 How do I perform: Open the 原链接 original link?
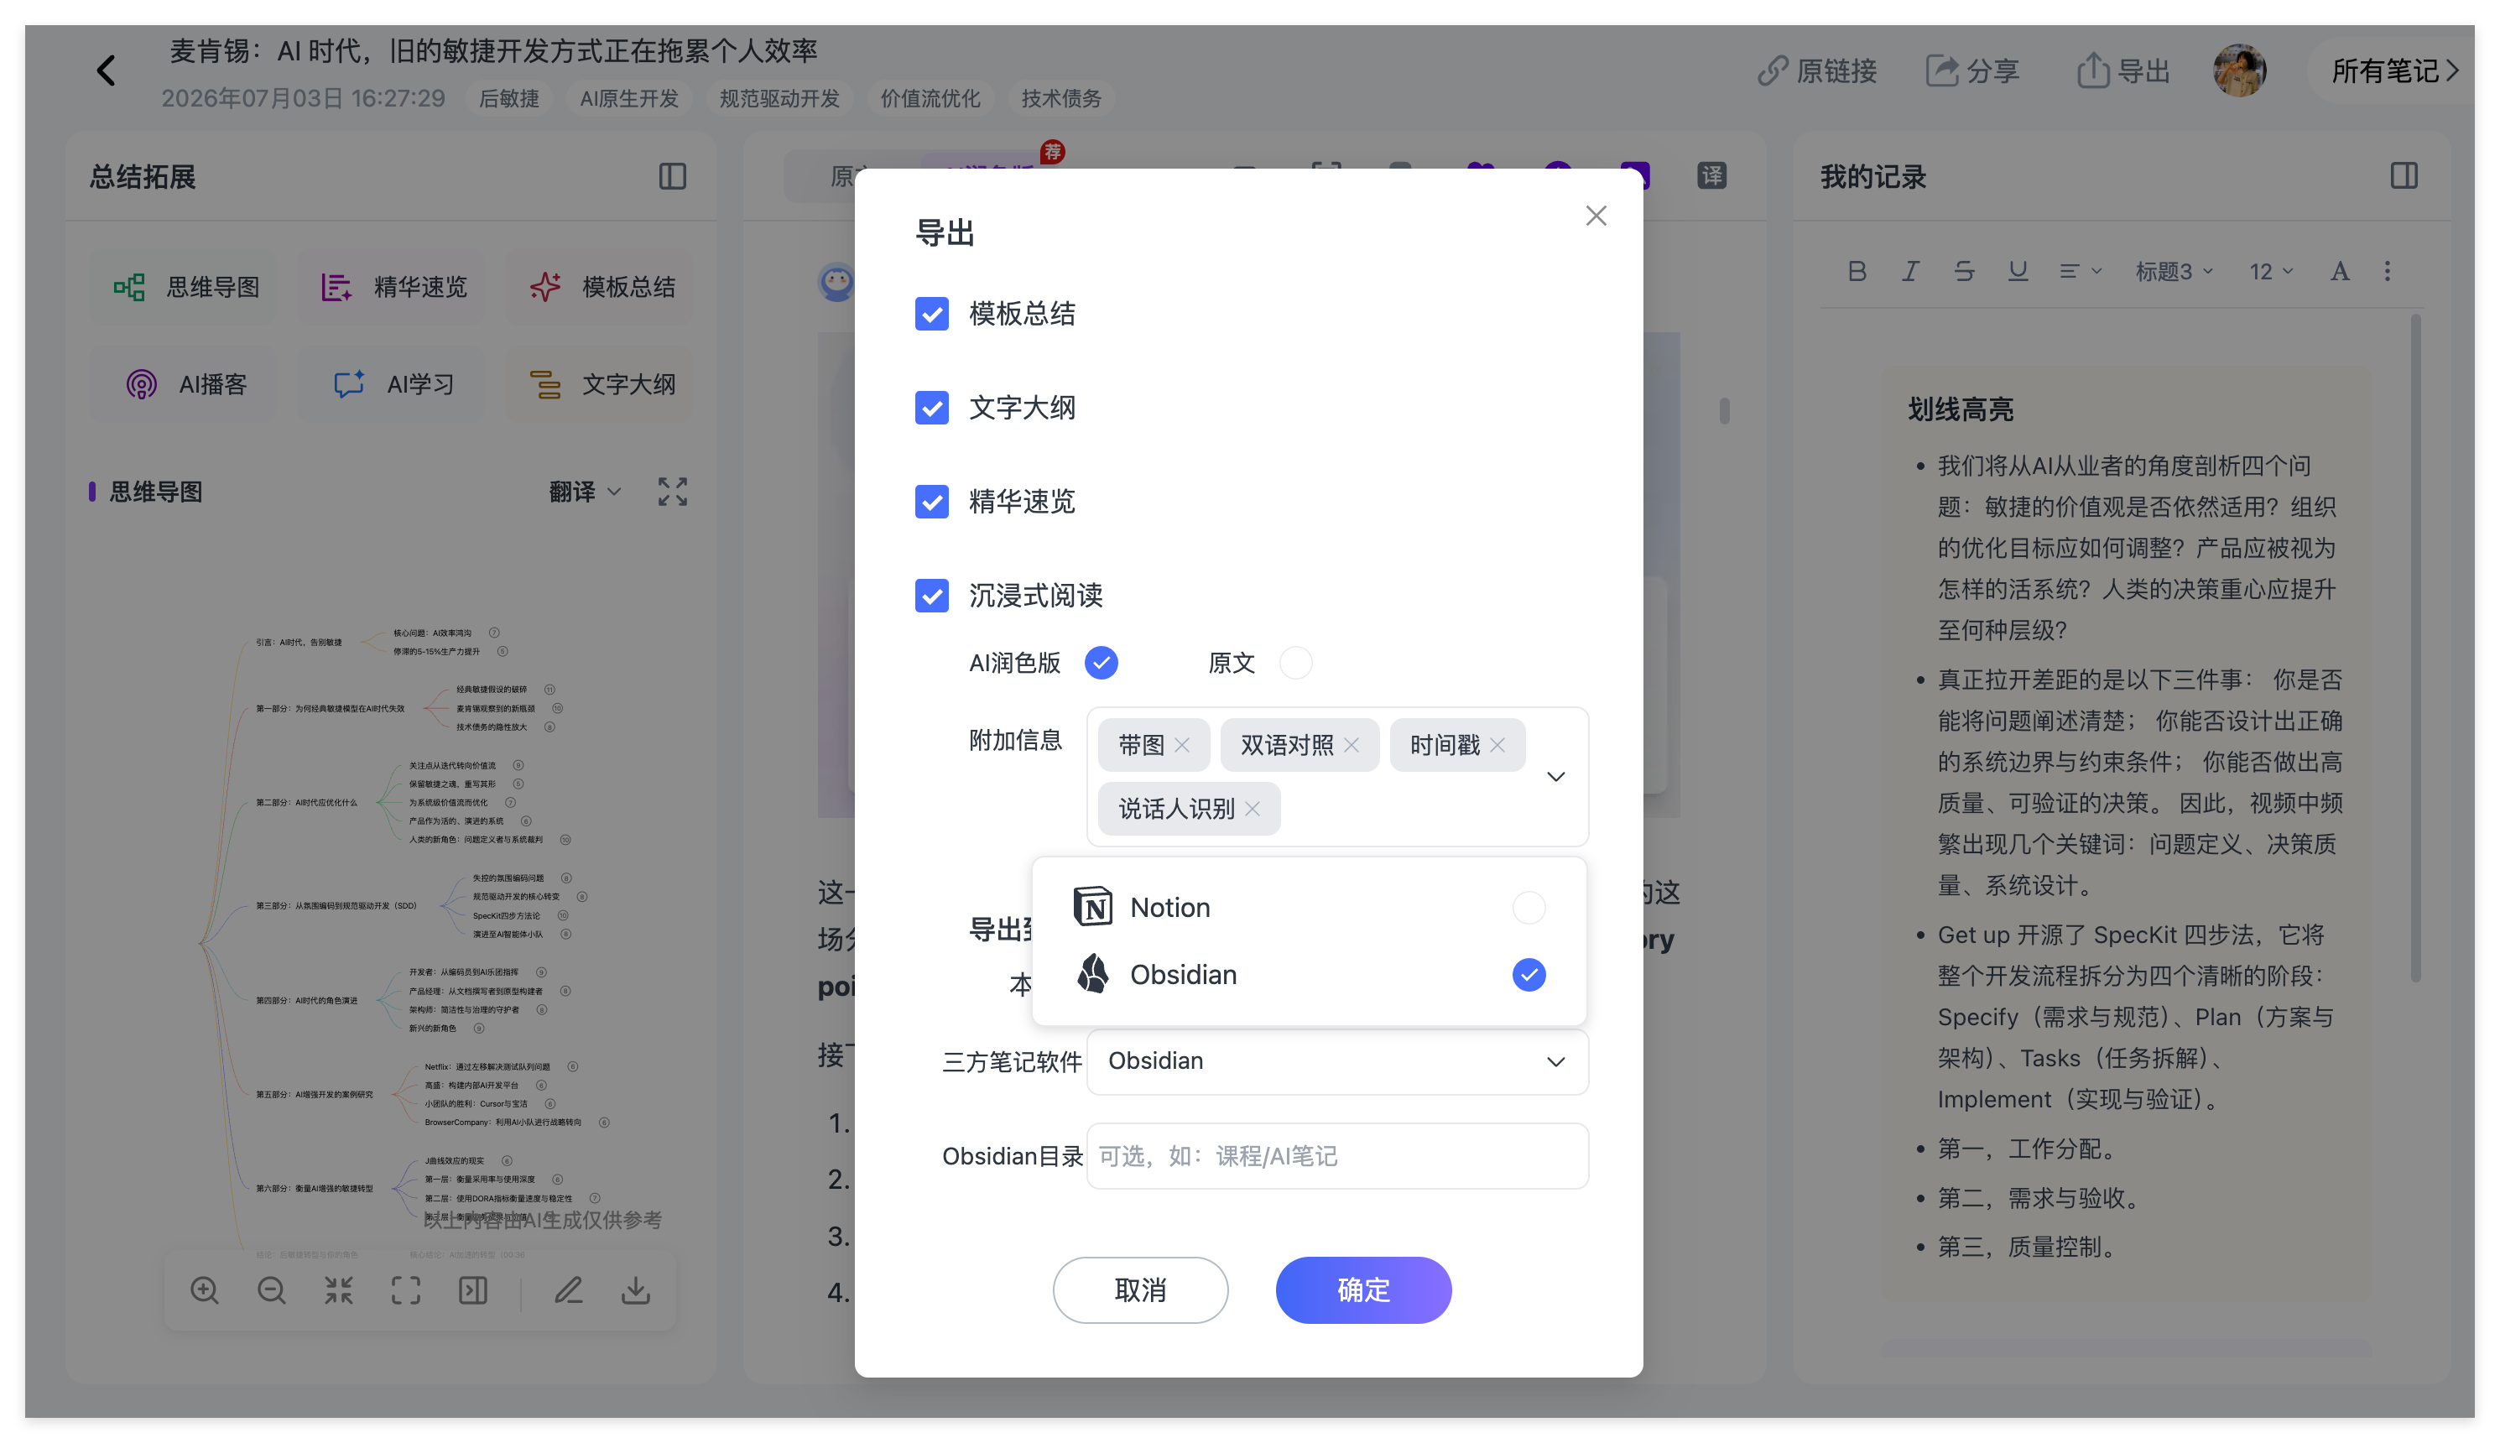coord(1816,70)
